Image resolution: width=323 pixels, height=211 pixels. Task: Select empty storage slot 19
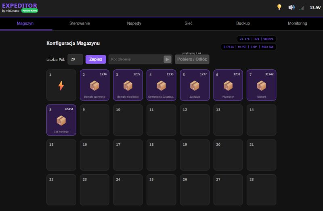pos(195,155)
